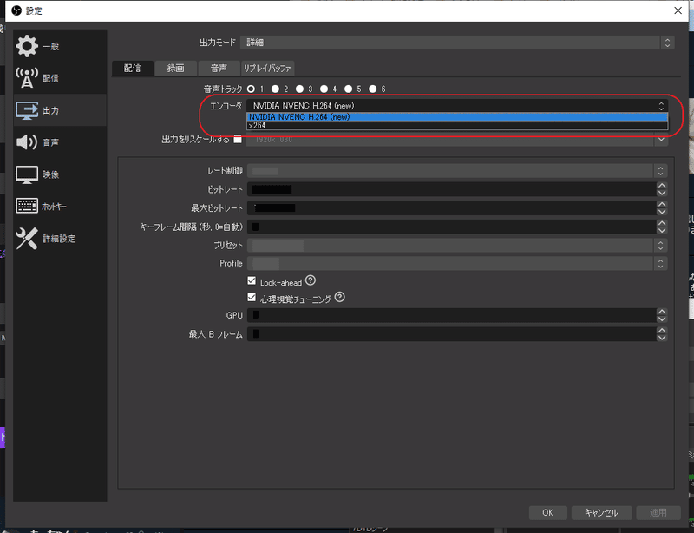Click the OBS logo in title bar
Image resolution: width=694 pixels, height=533 pixels.
click(16, 10)
